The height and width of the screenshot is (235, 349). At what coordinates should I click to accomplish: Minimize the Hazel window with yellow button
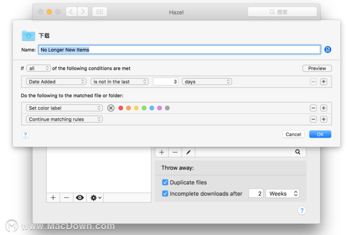click(49, 12)
